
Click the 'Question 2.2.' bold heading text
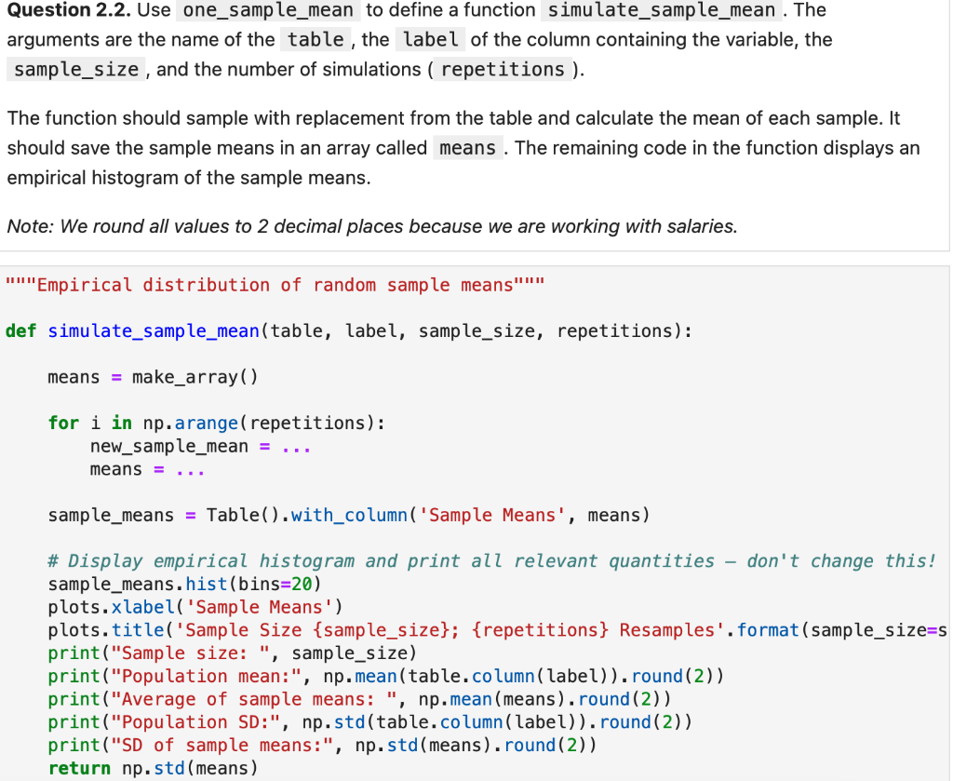[x=68, y=10]
